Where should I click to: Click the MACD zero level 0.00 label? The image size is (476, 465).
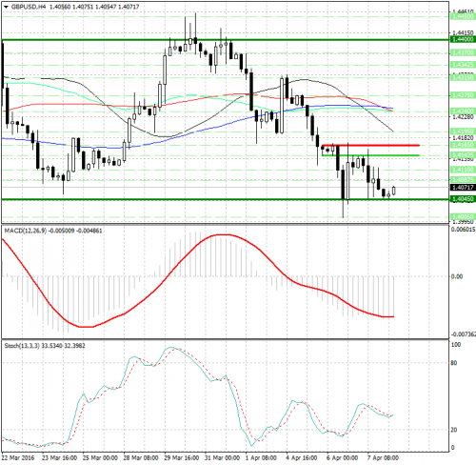coord(457,276)
